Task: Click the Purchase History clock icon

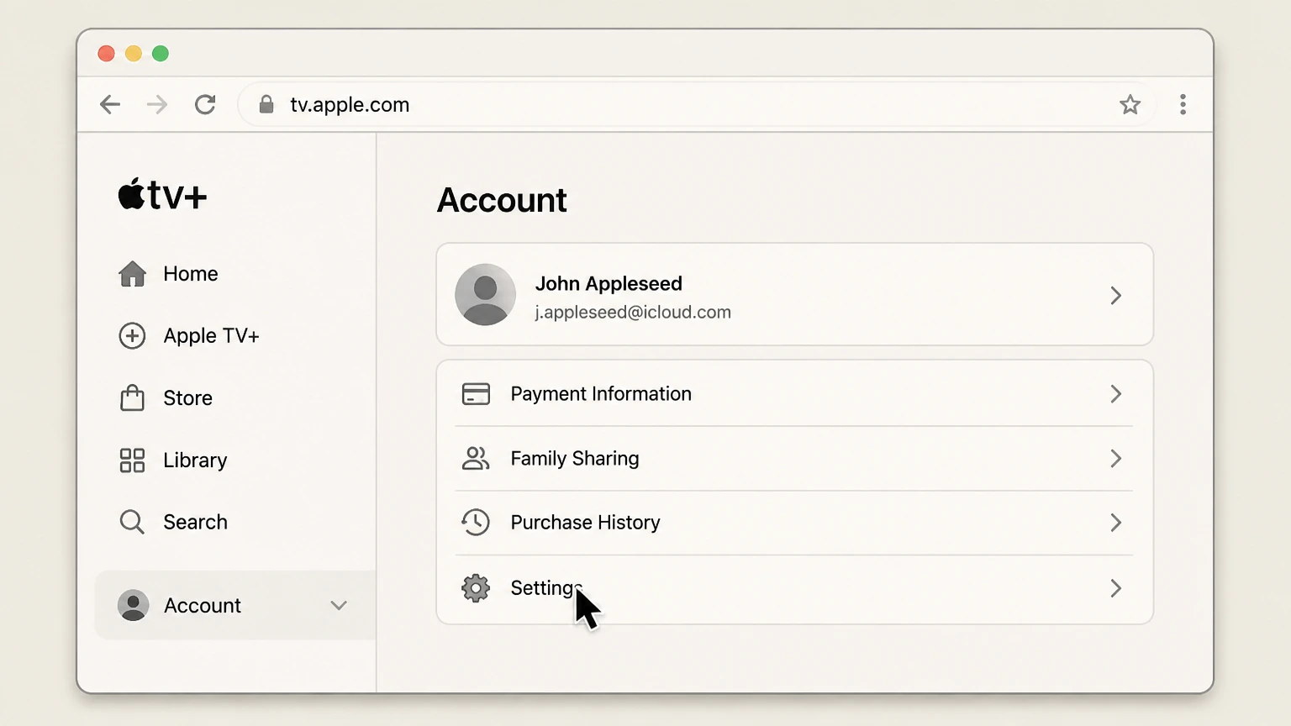Action: 476,522
